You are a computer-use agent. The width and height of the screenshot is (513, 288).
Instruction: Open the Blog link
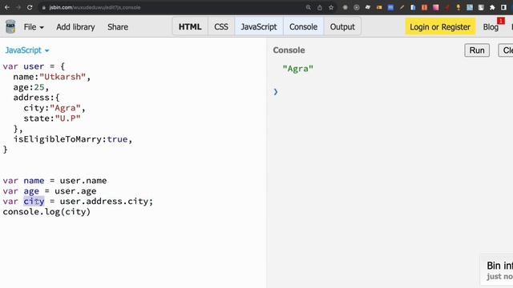click(491, 27)
